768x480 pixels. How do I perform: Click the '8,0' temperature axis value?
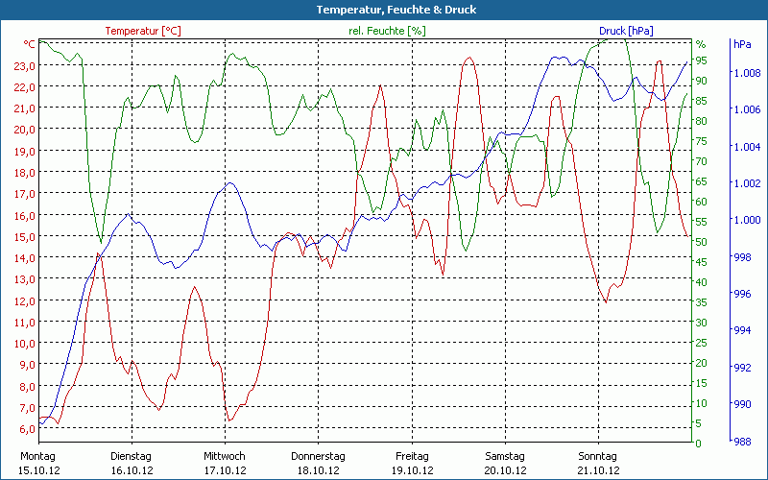coord(27,387)
